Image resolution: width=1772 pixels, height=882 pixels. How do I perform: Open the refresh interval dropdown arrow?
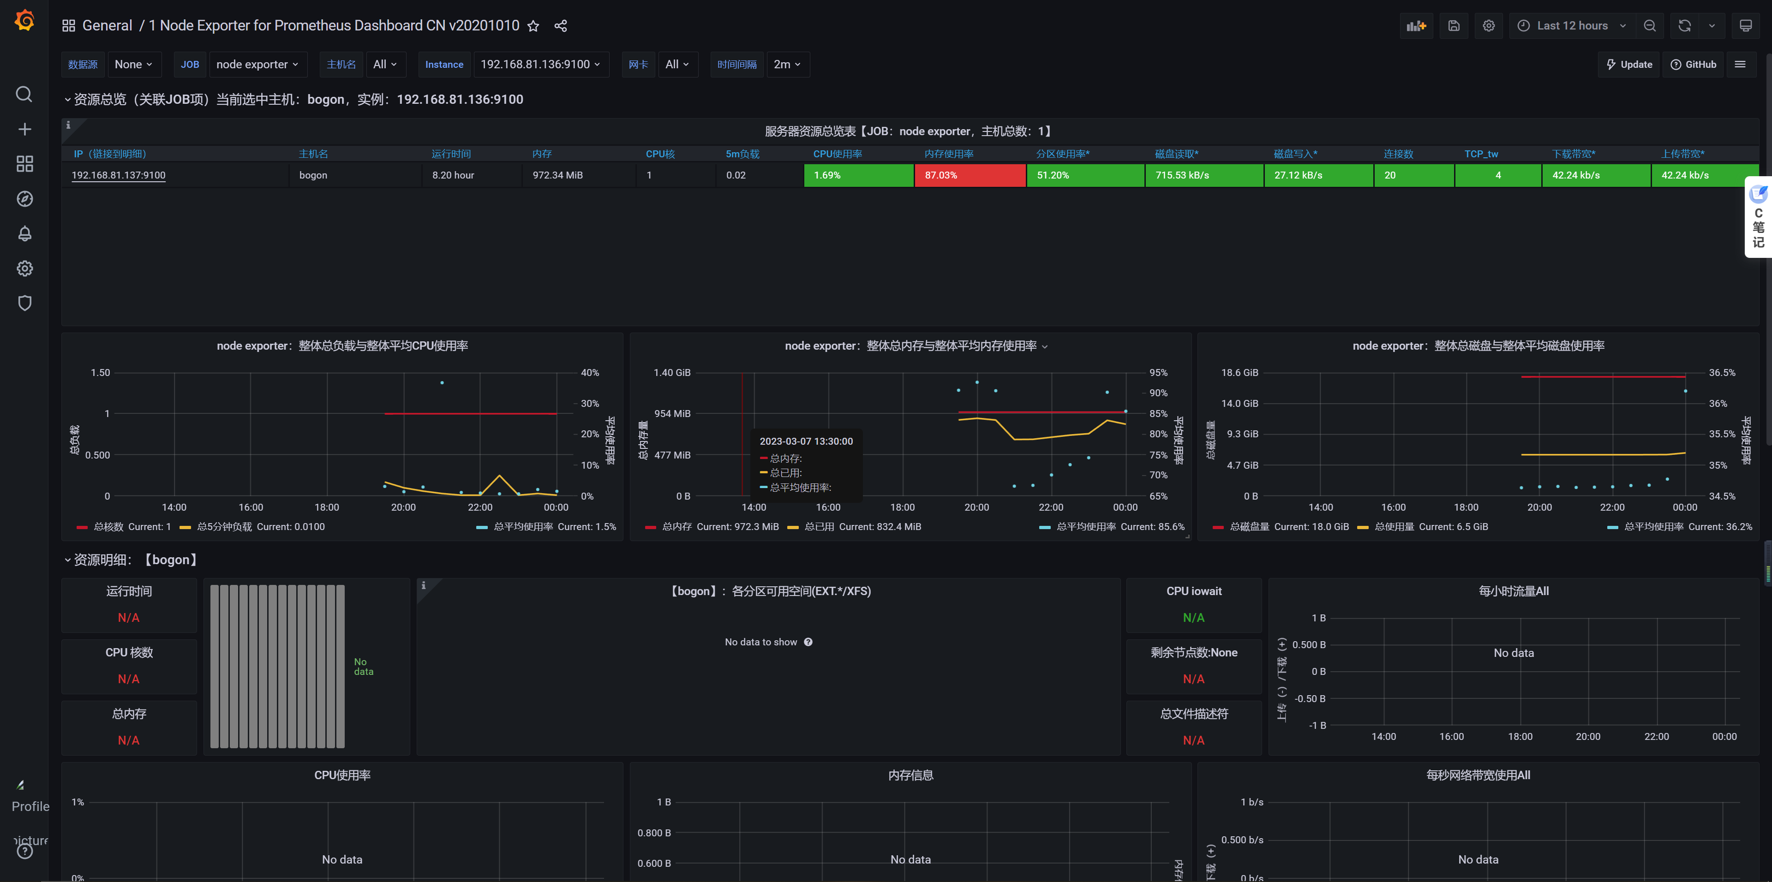(1712, 25)
